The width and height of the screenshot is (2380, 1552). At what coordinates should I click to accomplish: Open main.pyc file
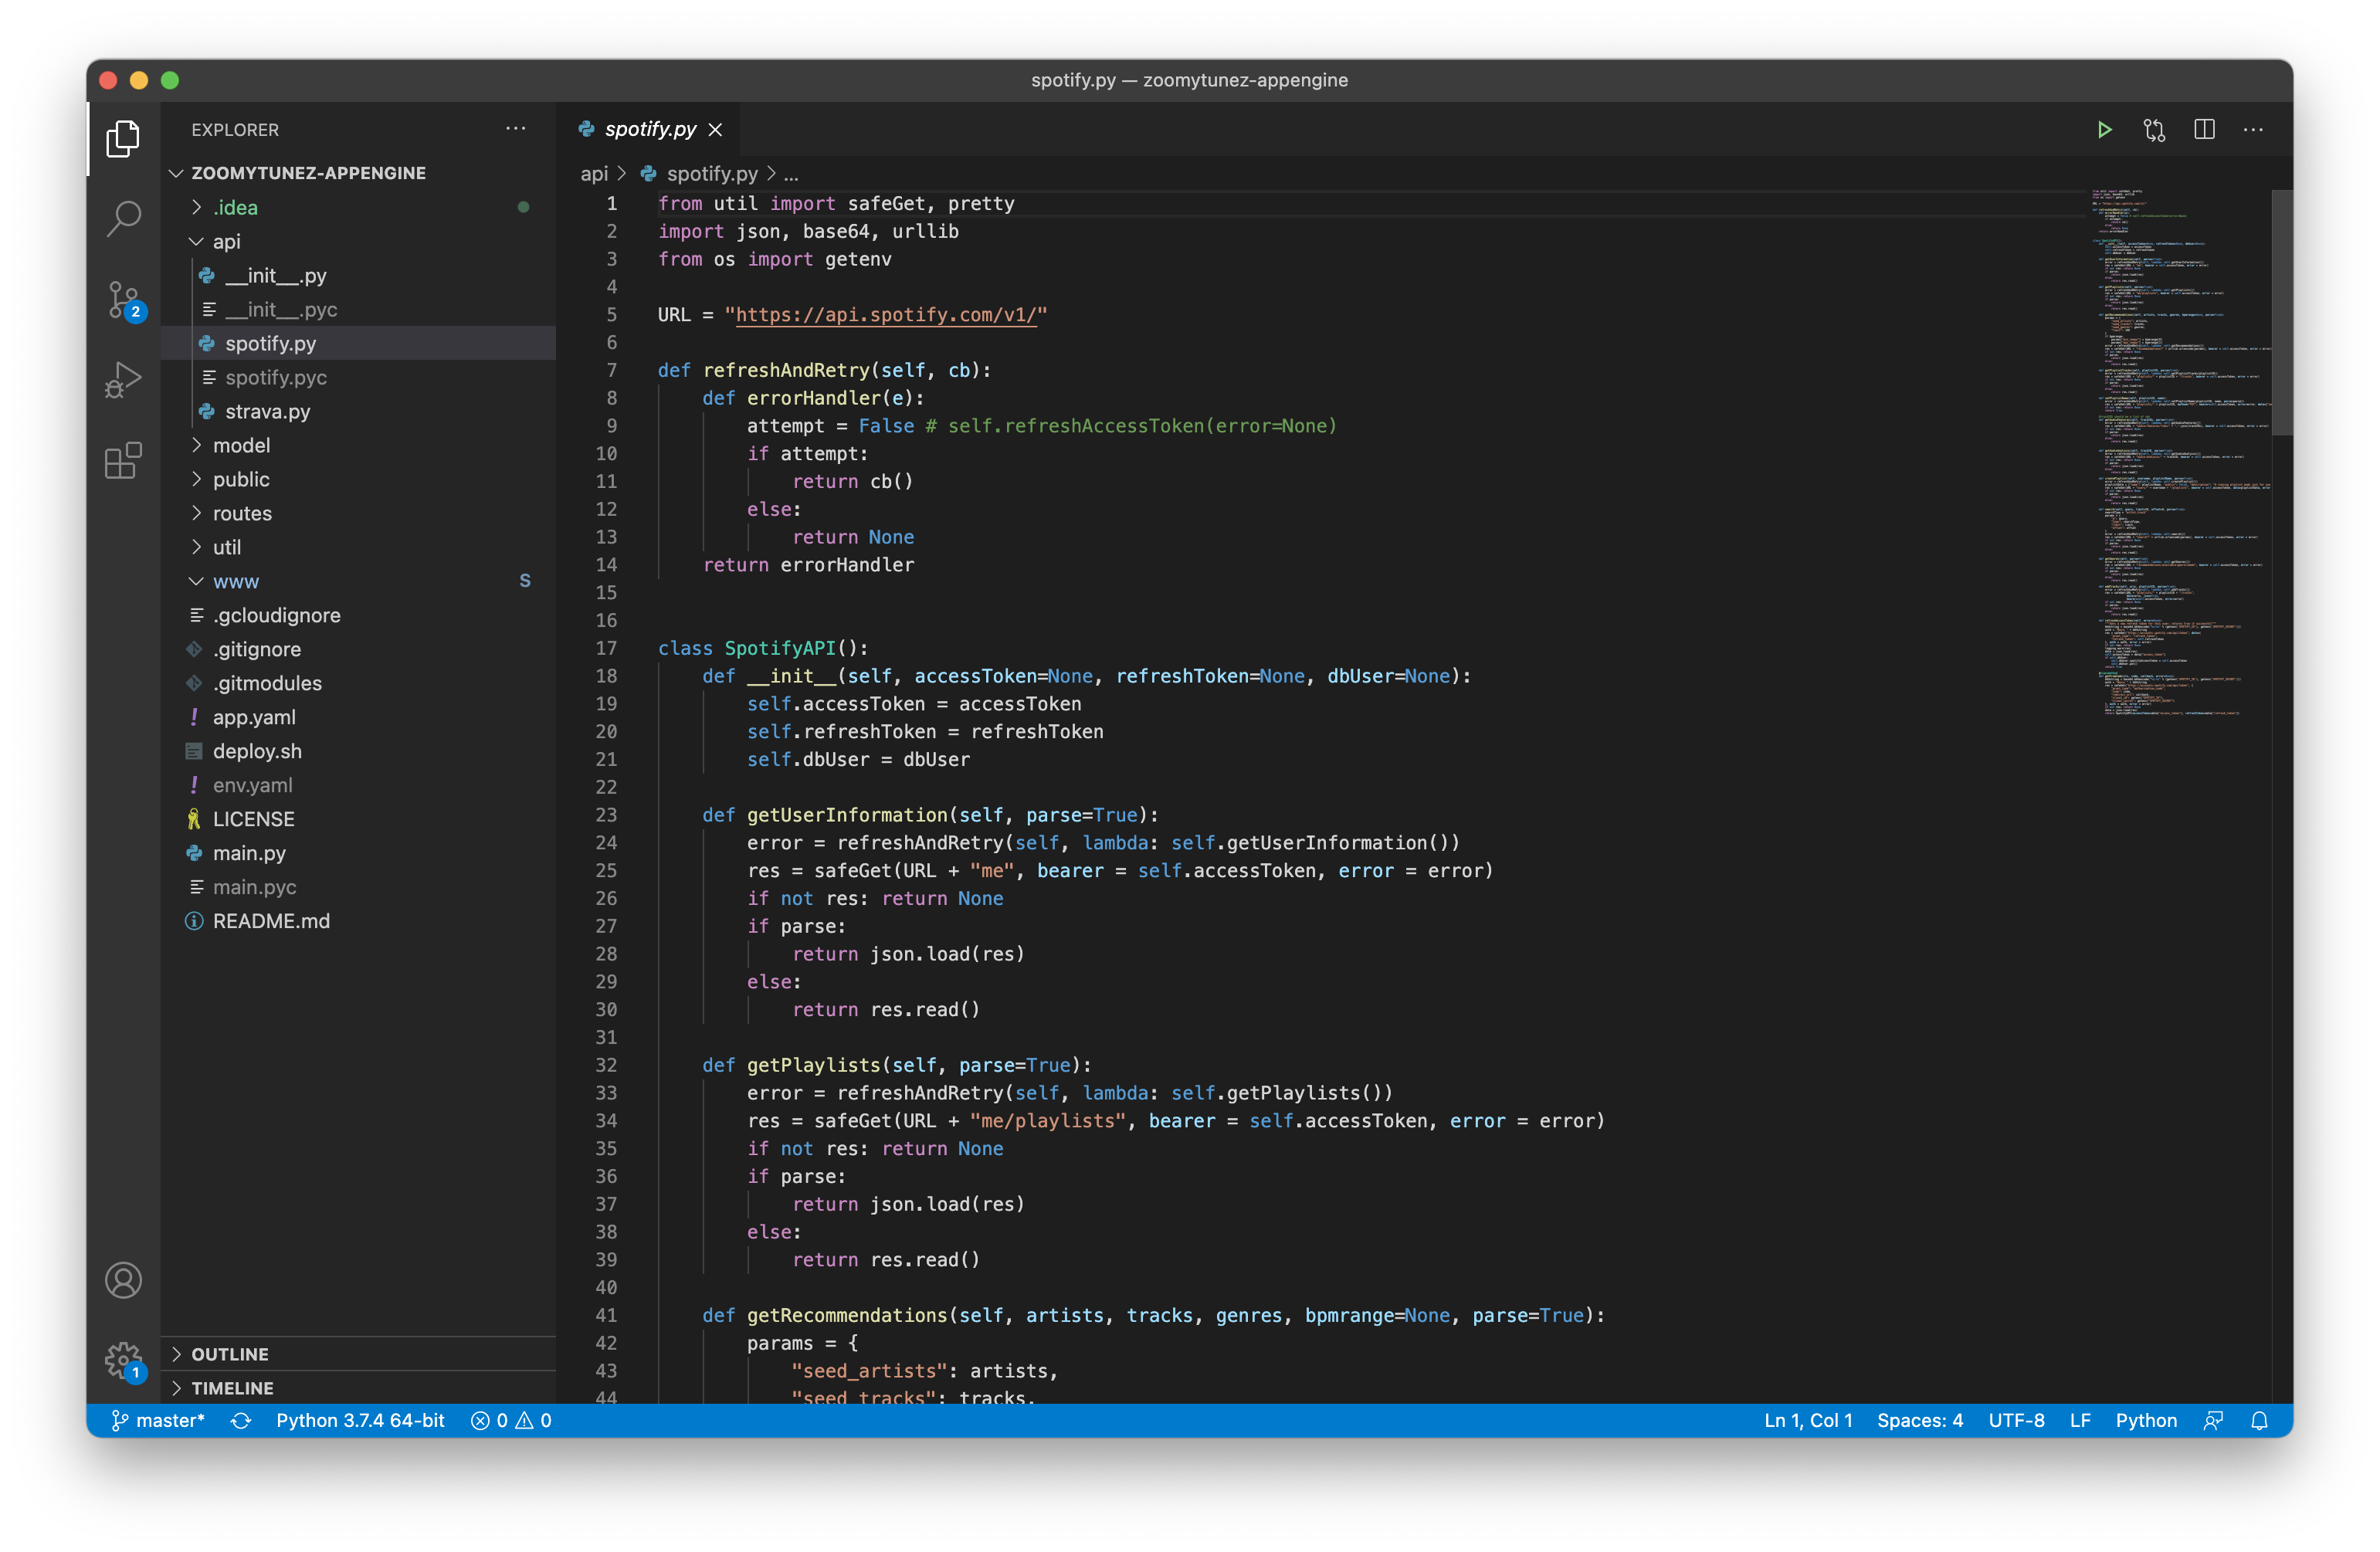(358, 887)
